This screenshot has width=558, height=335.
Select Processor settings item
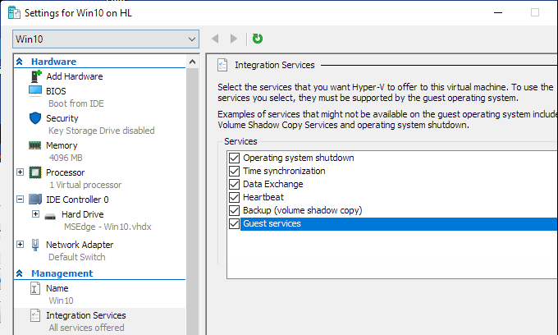point(65,172)
